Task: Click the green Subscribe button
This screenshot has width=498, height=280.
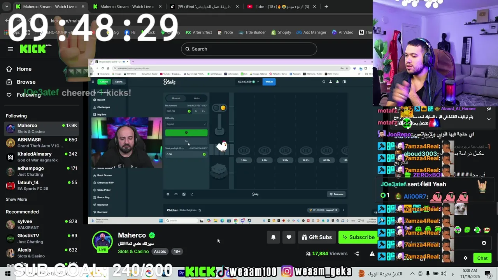Action: pyautogui.click(x=358, y=237)
